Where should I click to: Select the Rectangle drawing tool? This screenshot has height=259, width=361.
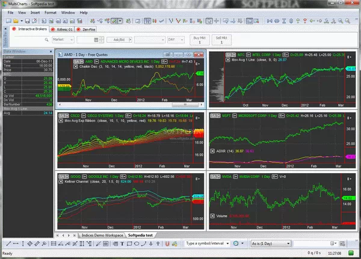[x=129, y=243]
